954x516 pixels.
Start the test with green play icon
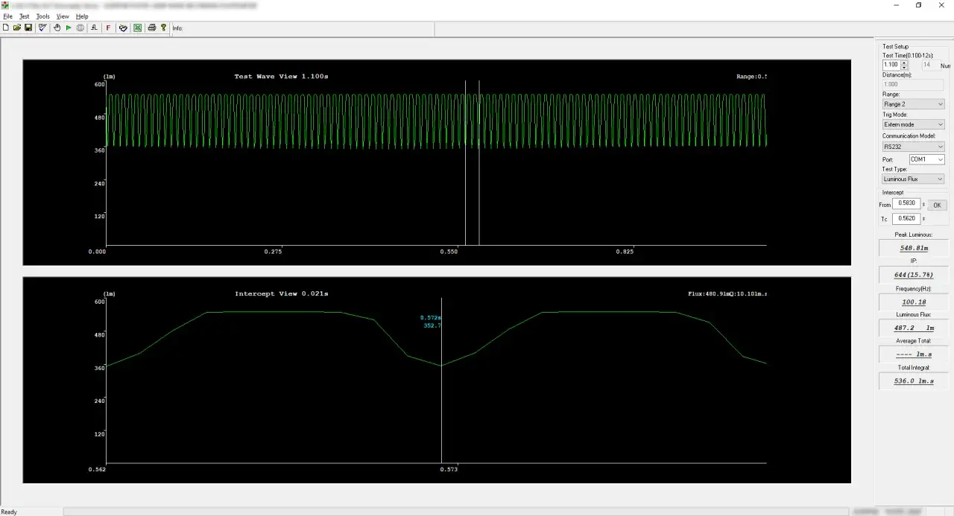point(69,28)
